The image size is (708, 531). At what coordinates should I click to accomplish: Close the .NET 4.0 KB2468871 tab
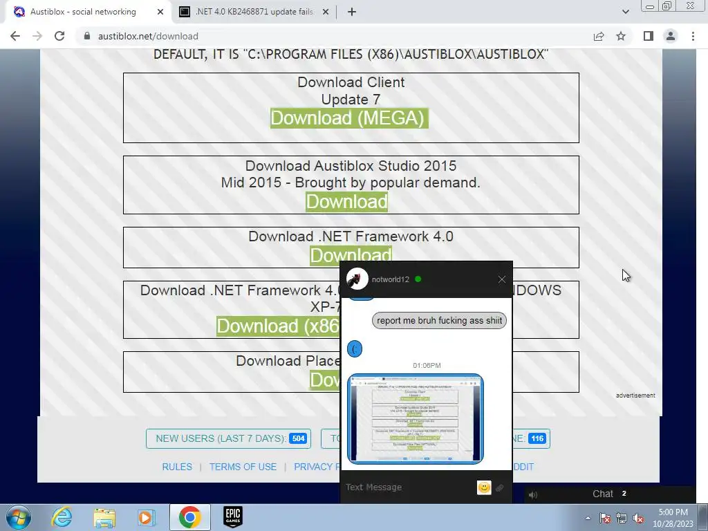click(326, 12)
